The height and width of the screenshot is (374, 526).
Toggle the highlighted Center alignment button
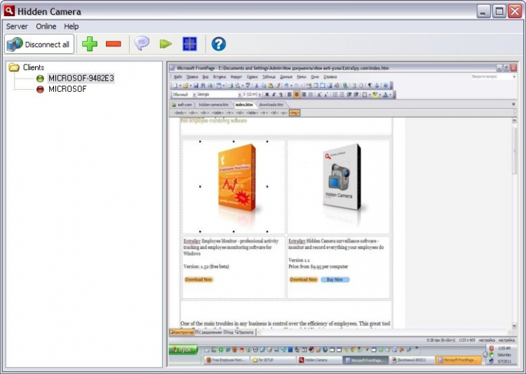click(x=297, y=95)
